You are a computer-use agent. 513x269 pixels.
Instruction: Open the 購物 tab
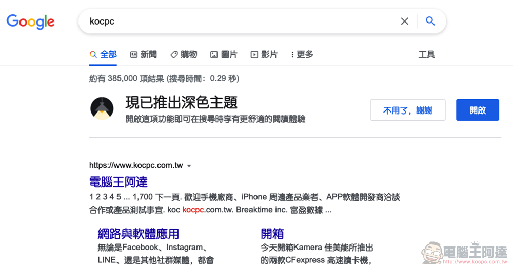tap(184, 54)
